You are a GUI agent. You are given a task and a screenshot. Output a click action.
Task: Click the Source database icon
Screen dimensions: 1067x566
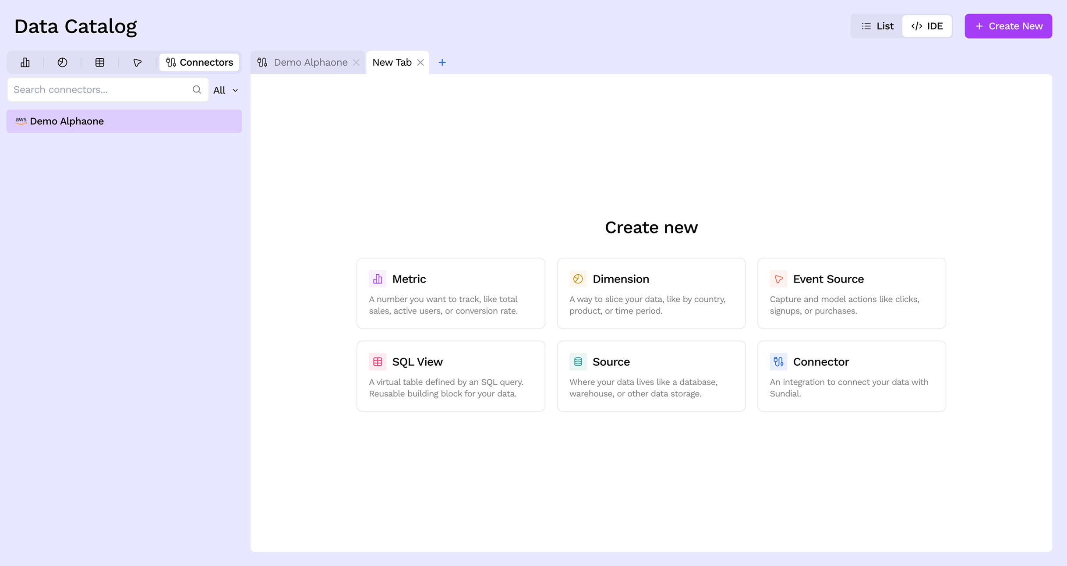click(578, 361)
